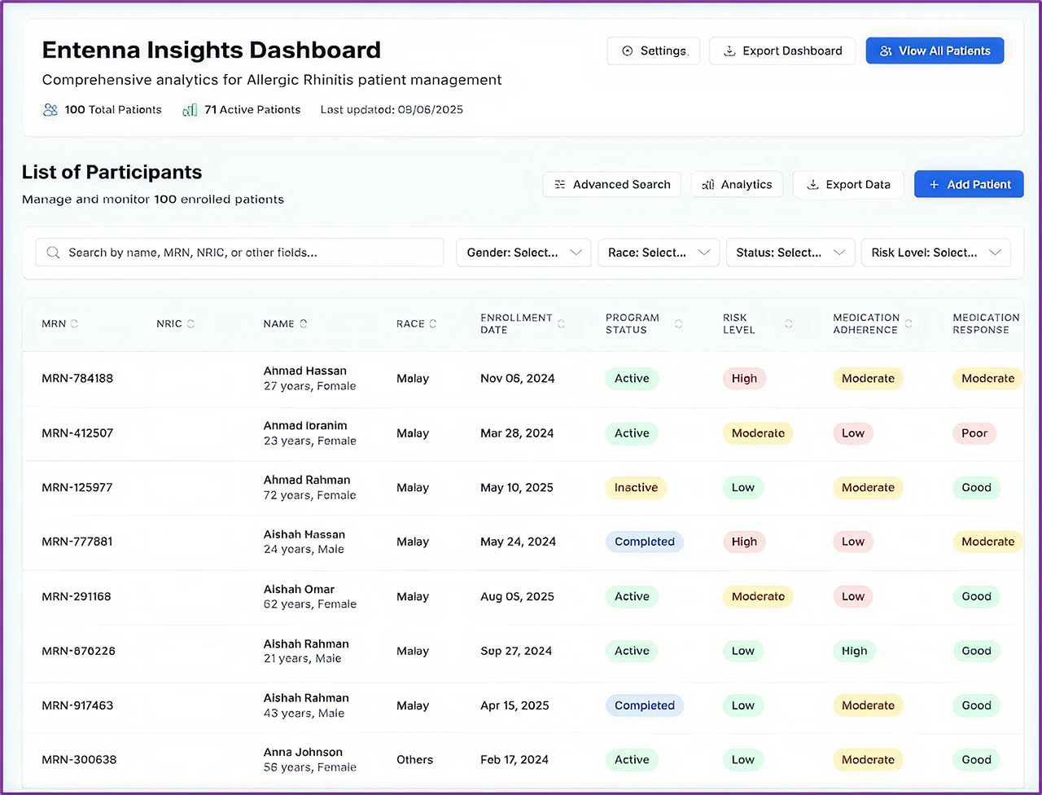Click the search magnifier icon
The width and height of the screenshot is (1042, 795).
(x=54, y=253)
